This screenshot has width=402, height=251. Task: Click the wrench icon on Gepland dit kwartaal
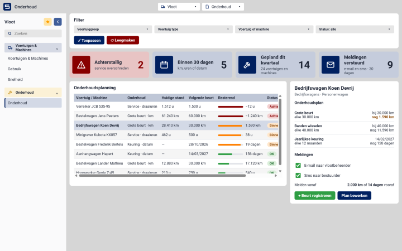247,65
